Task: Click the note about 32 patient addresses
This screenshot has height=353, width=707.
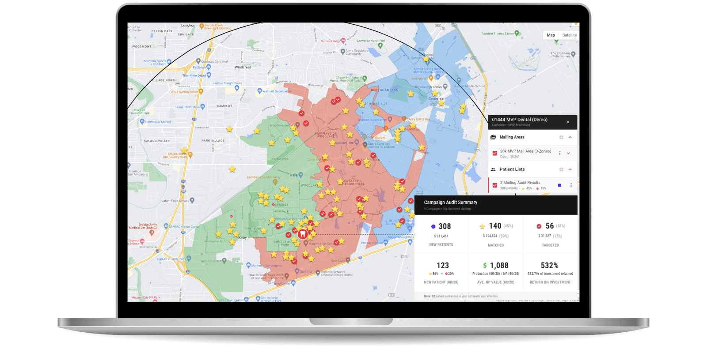Action: (461, 296)
